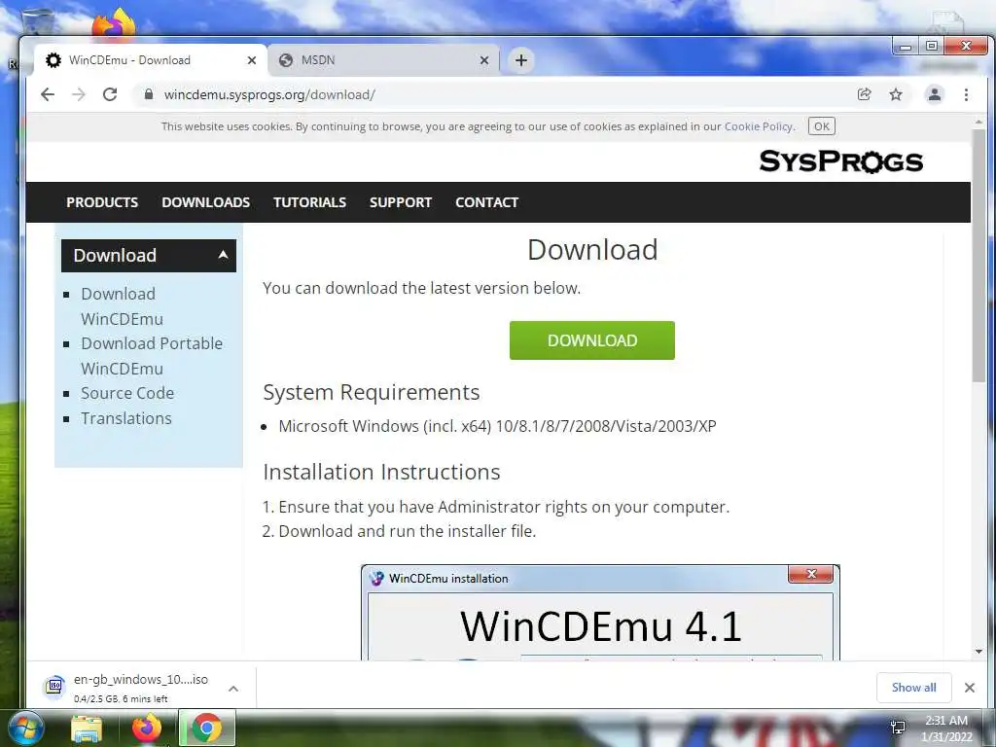Open the TUTORIALS menu

(x=310, y=202)
